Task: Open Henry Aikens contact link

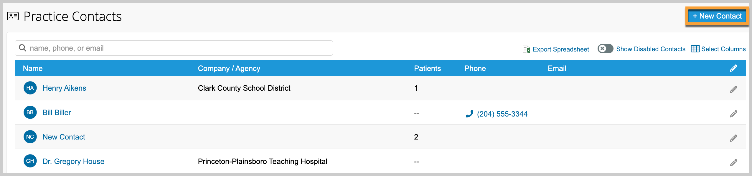Action: point(64,88)
